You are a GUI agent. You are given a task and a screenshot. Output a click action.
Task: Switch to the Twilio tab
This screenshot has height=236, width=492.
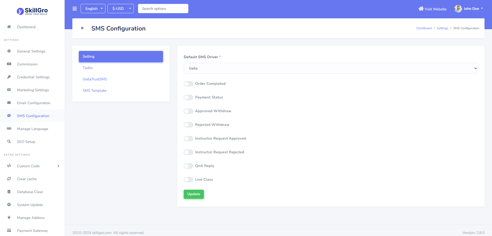88,68
